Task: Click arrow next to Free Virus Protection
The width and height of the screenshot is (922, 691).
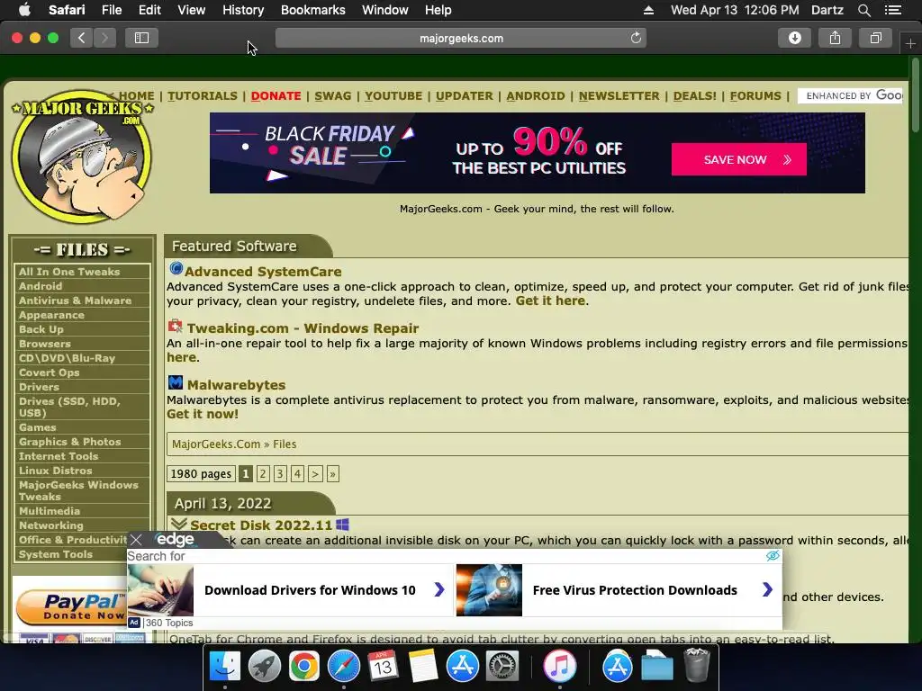Action: click(x=767, y=590)
